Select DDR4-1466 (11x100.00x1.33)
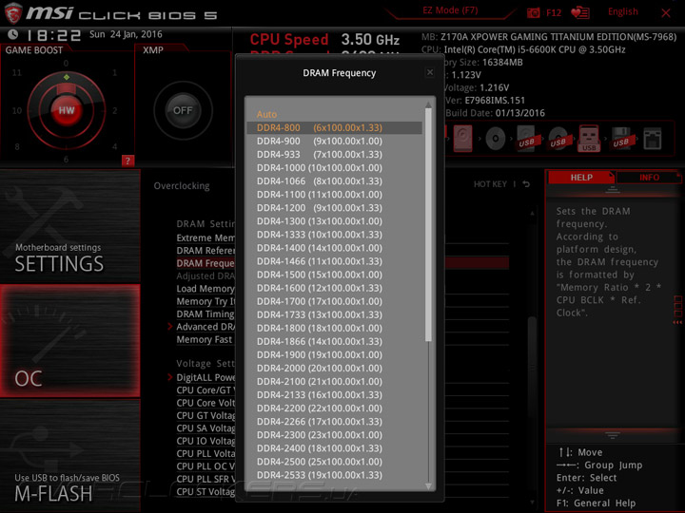This screenshot has width=685, height=513. click(x=334, y=261)
